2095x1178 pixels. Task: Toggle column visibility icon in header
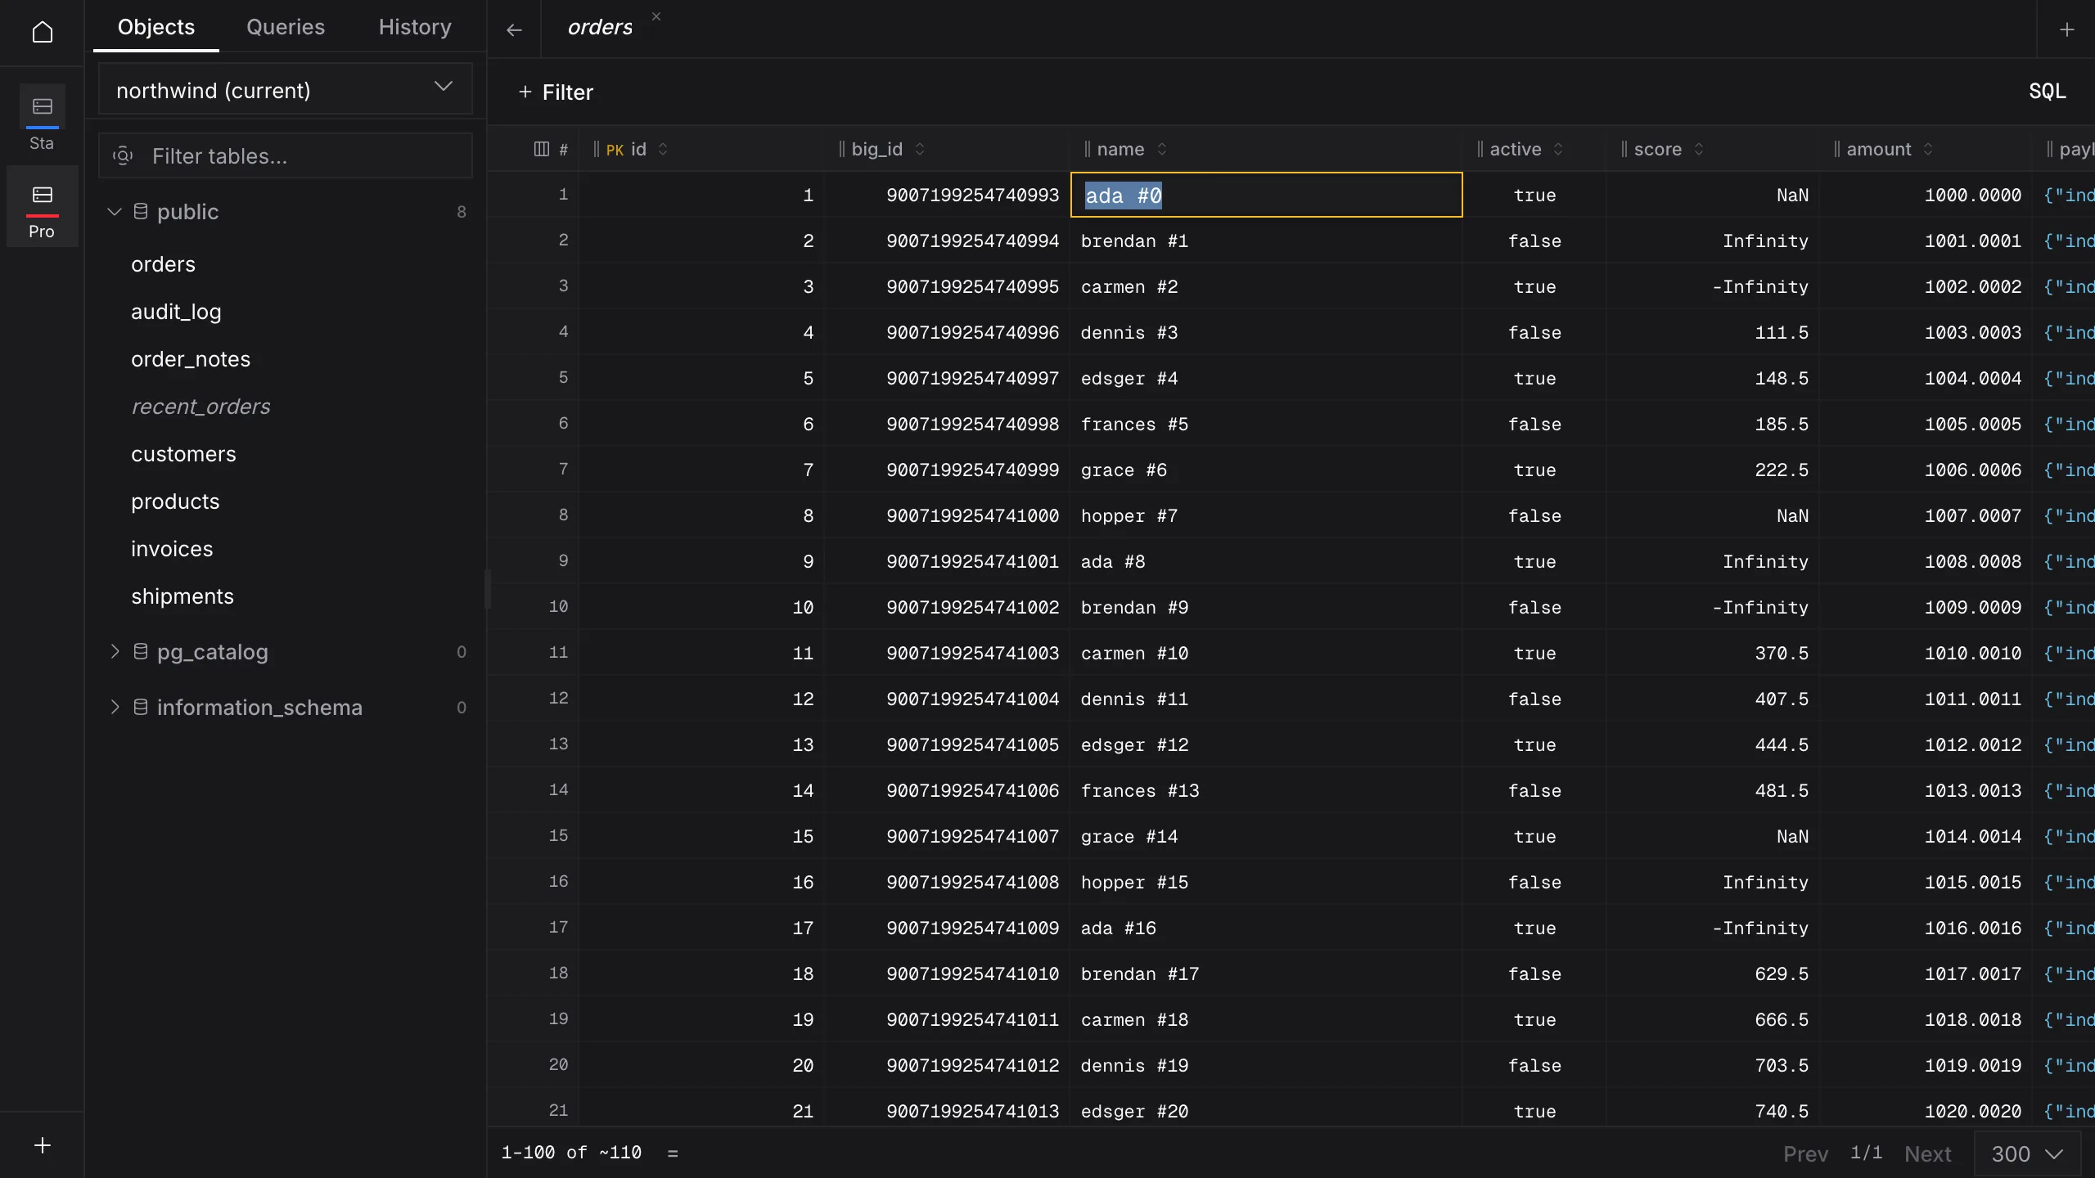(541, 149)
